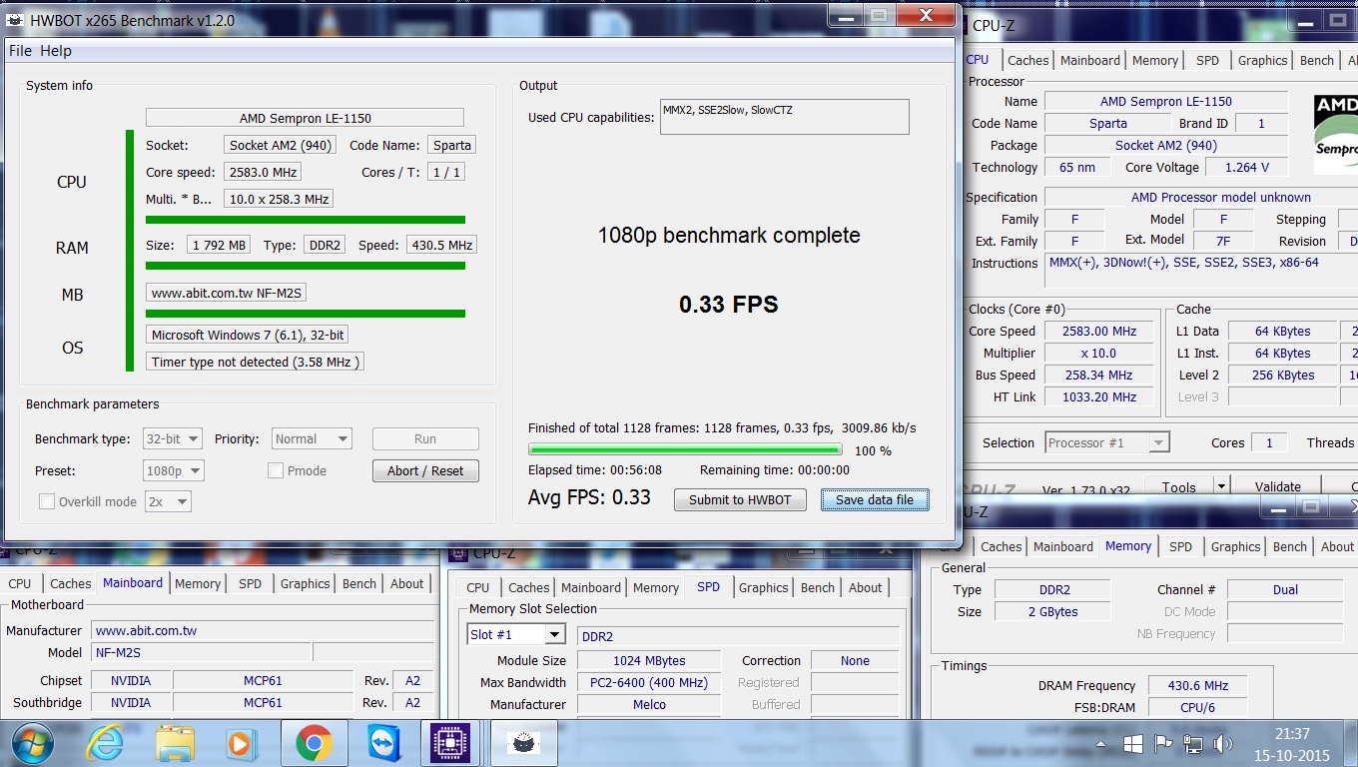Click the CPU-Z Tools button

tap(1178, 487)
